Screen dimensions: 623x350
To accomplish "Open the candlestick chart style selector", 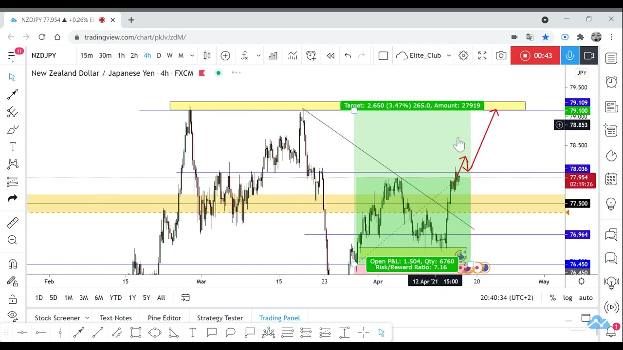I will 207,55.
